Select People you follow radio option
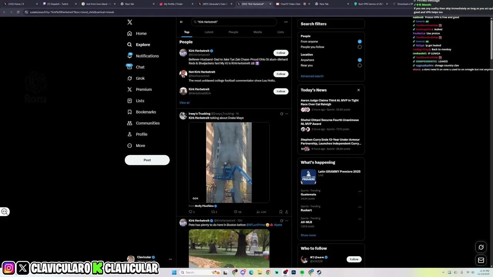 click(x=360, y=47)
